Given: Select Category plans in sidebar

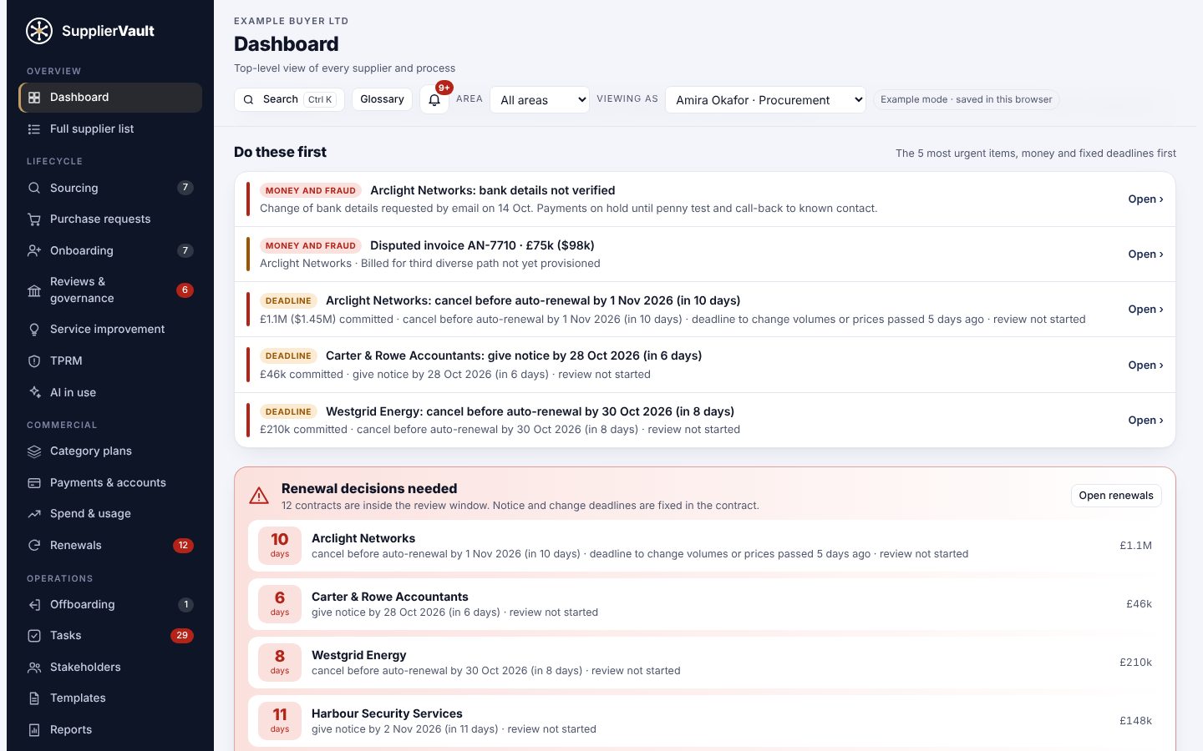Looking at the screenshot, I should (110, 451).
